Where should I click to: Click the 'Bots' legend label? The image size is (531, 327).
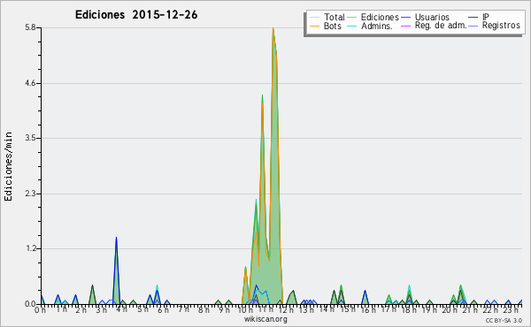333,26
